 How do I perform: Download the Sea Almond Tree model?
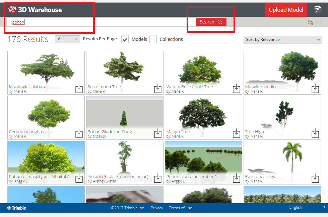158,89
